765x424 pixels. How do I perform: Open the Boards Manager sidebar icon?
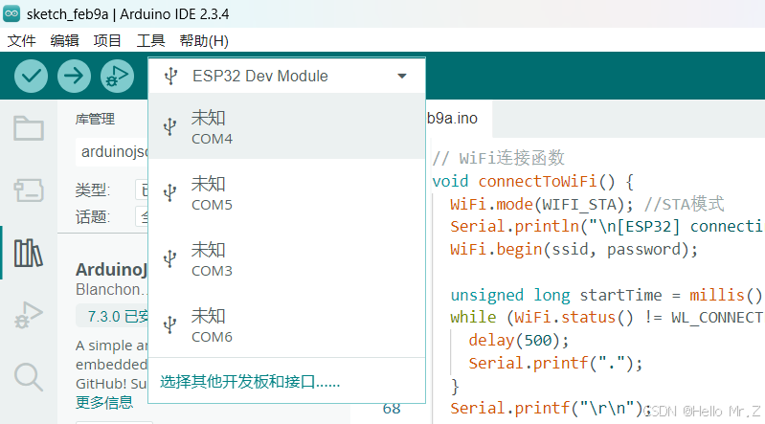coord(29,190)
